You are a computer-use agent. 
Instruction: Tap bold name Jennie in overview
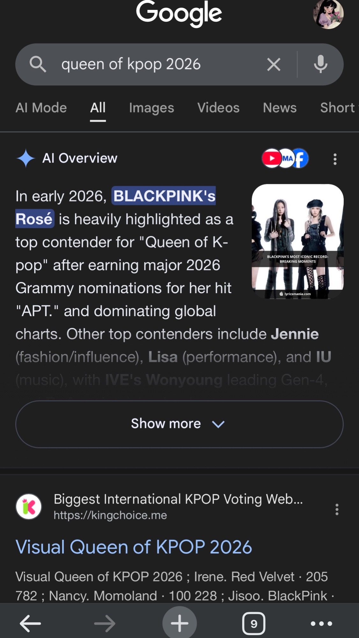(x=295, y=334)
